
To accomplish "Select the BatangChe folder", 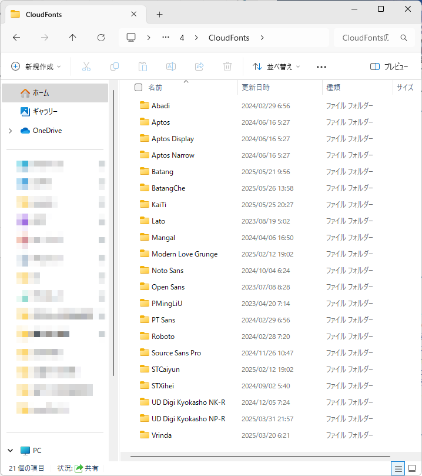I will click(168, 188).
